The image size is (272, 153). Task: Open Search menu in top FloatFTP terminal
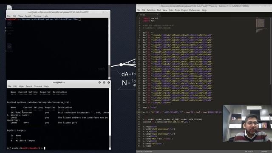coord(28,16)
